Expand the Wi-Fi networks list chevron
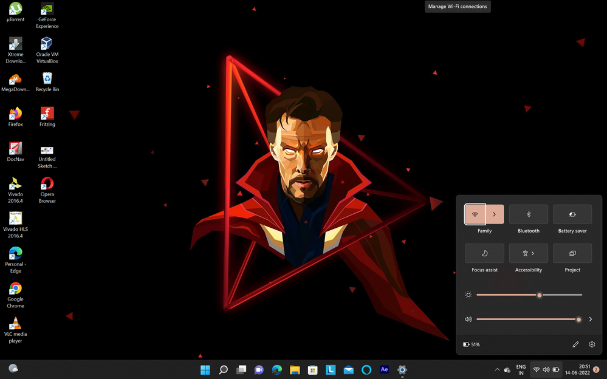 point(495,214)
